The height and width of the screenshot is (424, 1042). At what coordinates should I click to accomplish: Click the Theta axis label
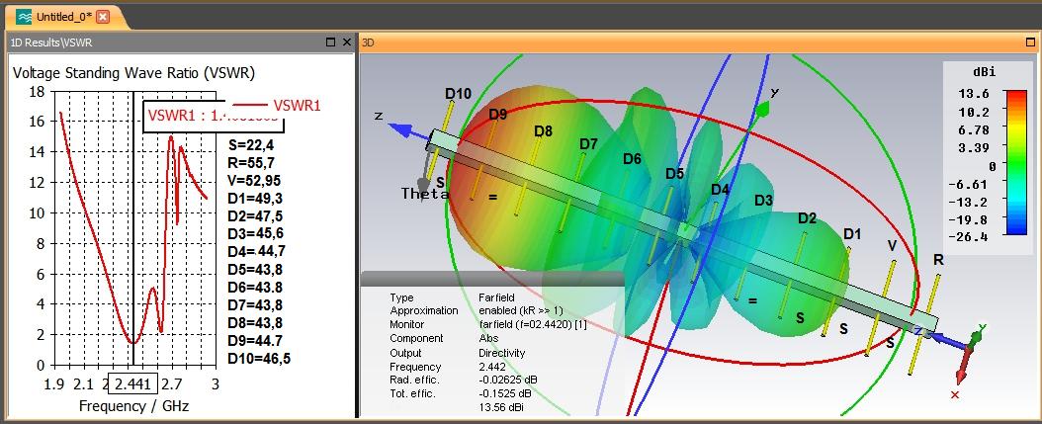click(425, 194)
